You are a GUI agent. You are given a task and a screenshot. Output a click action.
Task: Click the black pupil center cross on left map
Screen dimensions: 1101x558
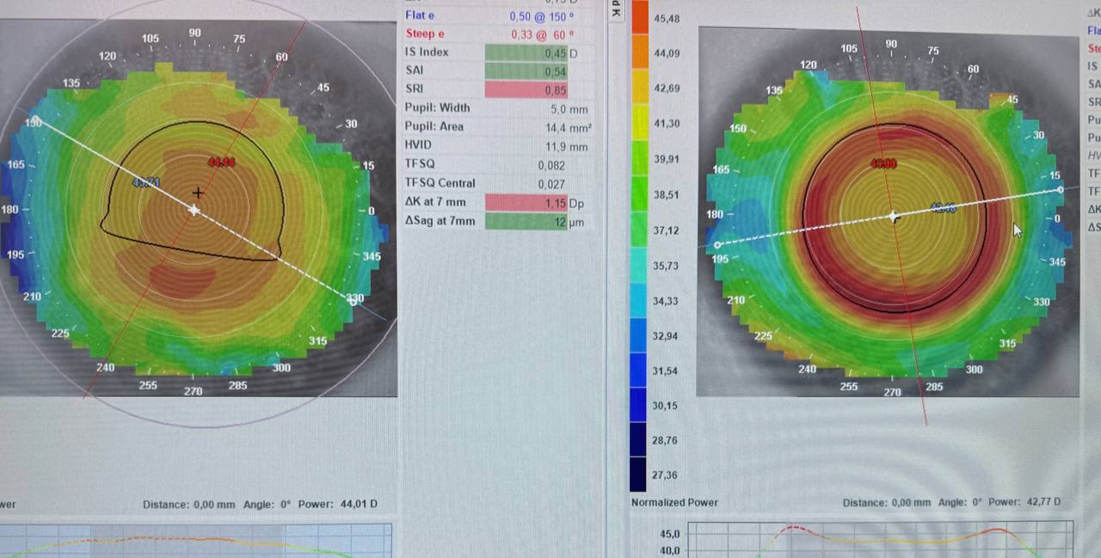click(x=199, y=193)
